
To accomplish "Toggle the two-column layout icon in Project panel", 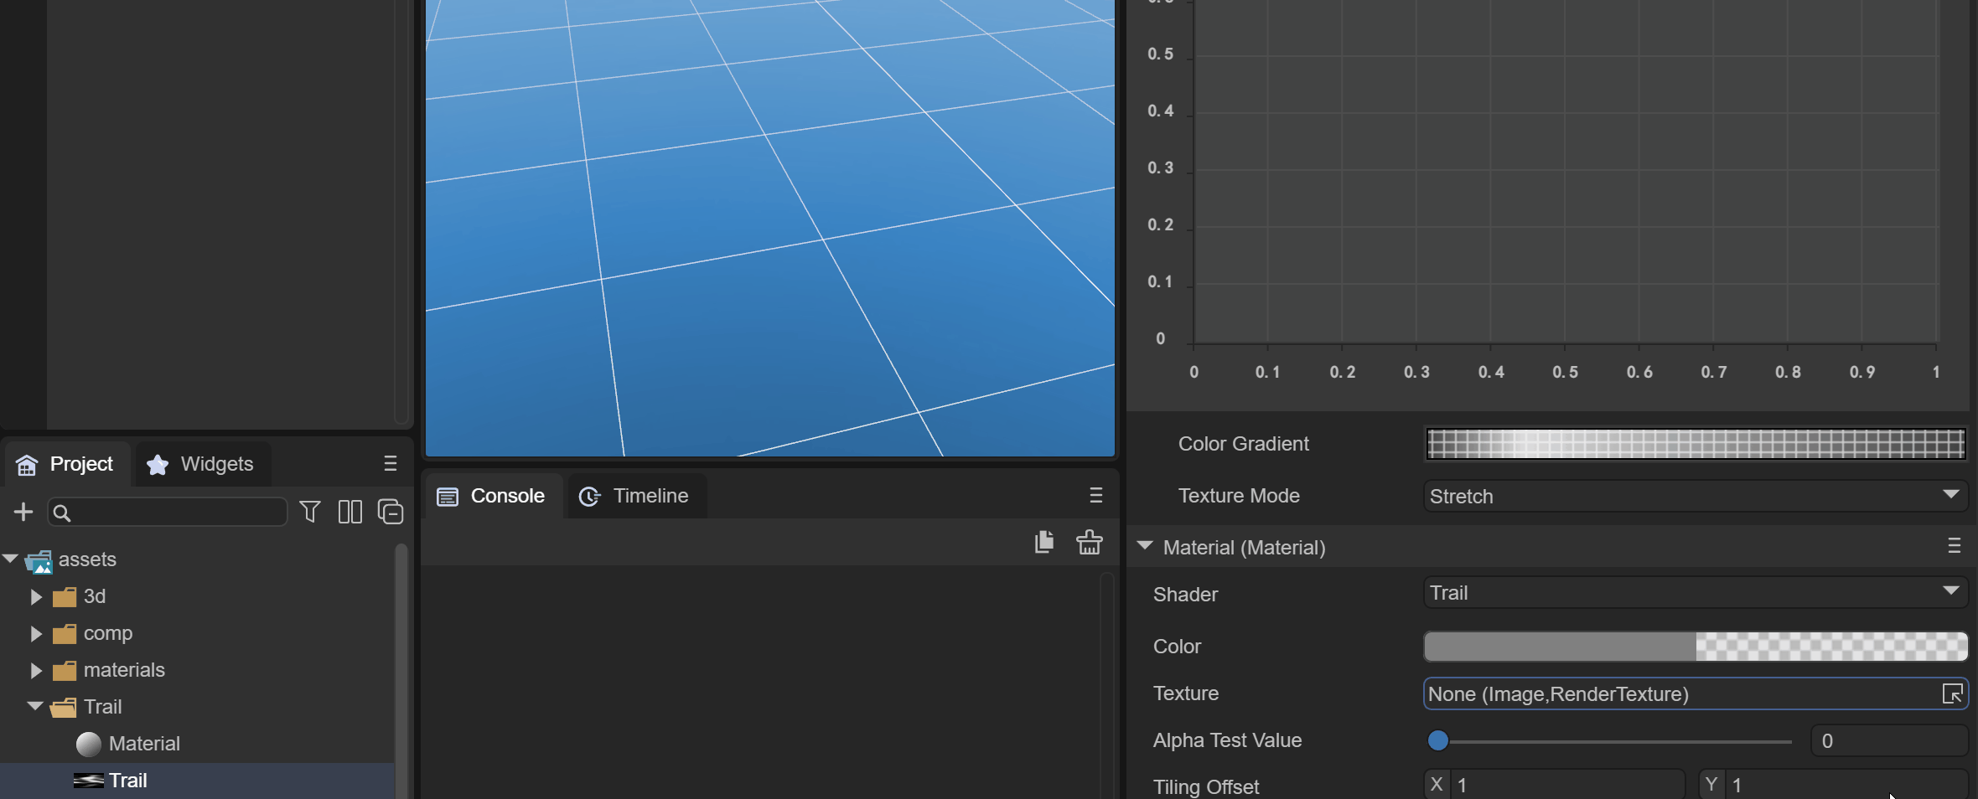I will coord(350,512).
